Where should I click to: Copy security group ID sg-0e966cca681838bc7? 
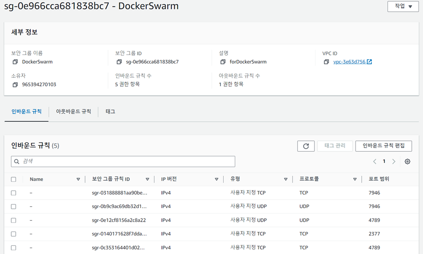coord(119,62)
